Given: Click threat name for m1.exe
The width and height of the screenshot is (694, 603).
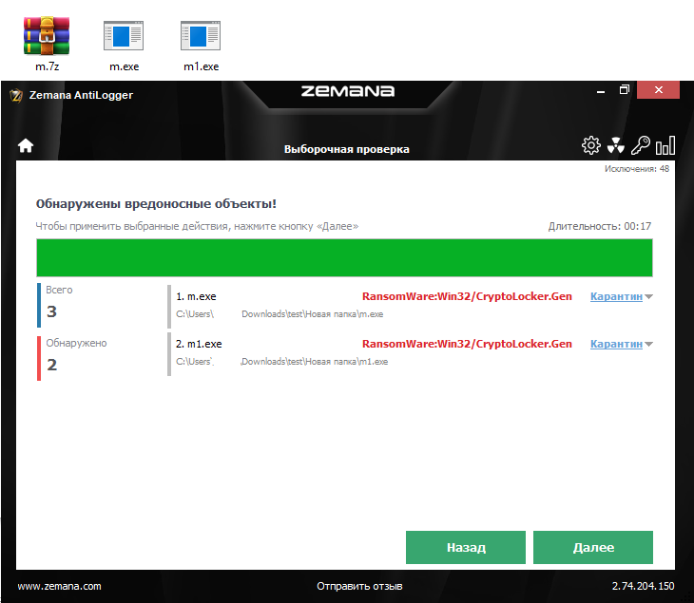Looking at the screenshot, I should tap(467, 344).
